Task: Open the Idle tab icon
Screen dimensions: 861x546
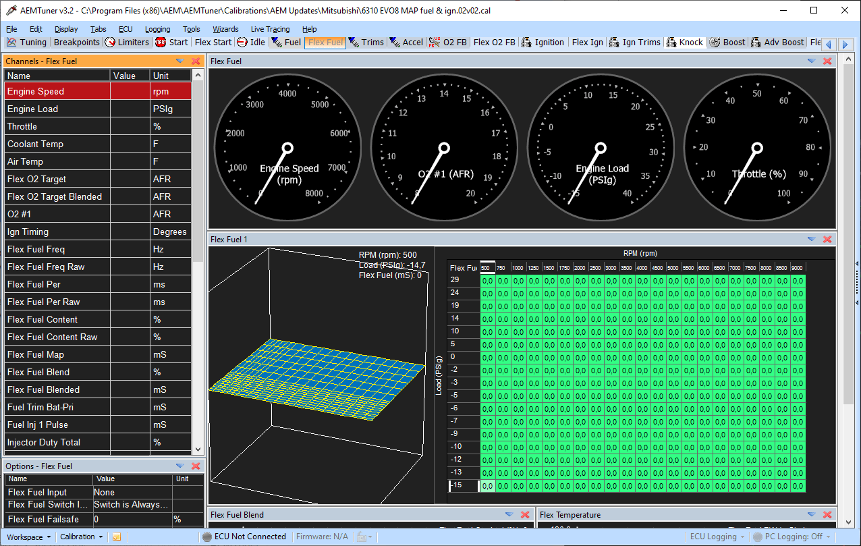Action: 242,42
